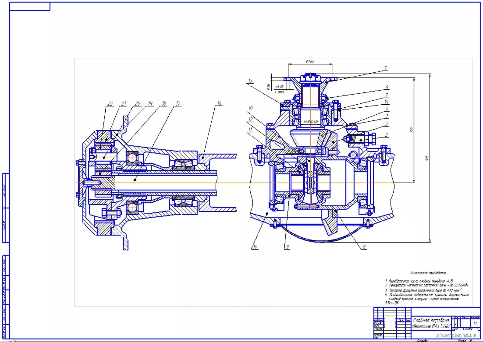Click part callout number "2"
The image size is (483, 342).
click(387, 135)
